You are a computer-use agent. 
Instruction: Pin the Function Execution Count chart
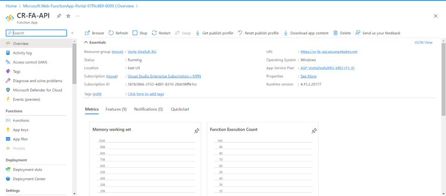(x=314, y=131)
